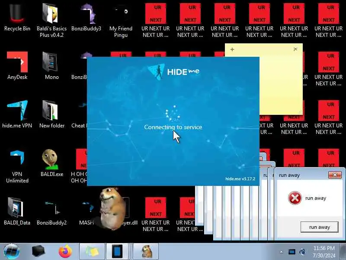The width and height of the screenshot is (346, 260).
Task: Click the Connecting to service text
Action: click(173, 127)
